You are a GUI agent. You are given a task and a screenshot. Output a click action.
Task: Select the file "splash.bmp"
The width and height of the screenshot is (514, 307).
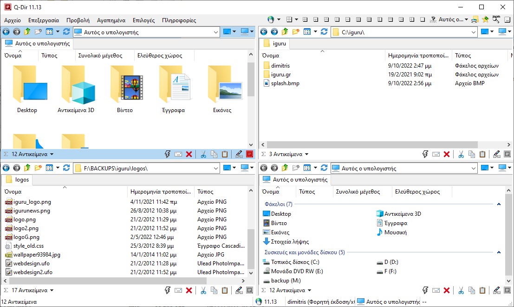click(285, 83)
